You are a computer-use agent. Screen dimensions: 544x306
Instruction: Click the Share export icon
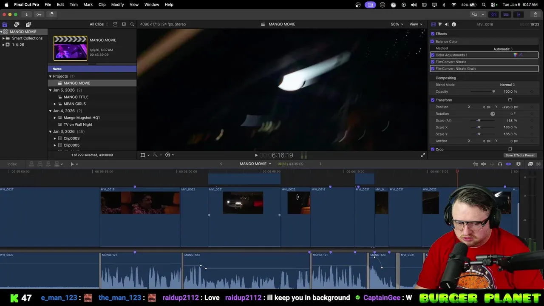coord(535,14)
